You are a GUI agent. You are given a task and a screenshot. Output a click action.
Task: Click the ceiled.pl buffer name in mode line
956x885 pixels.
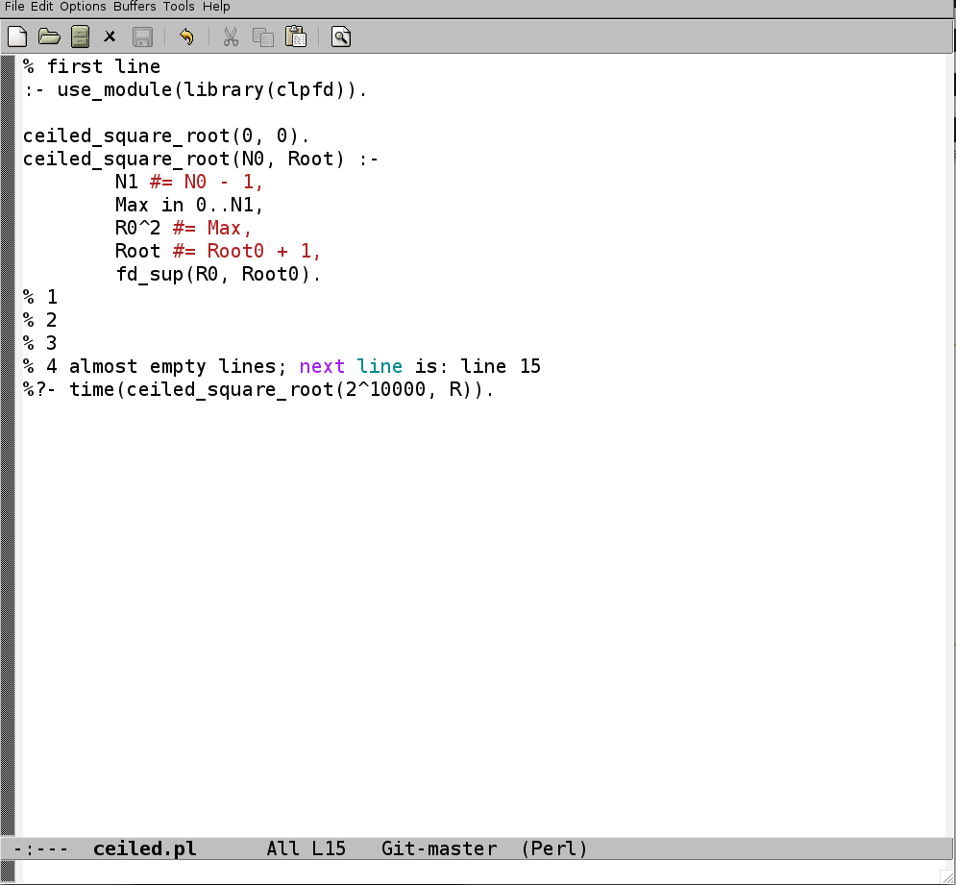pos(144,848)
